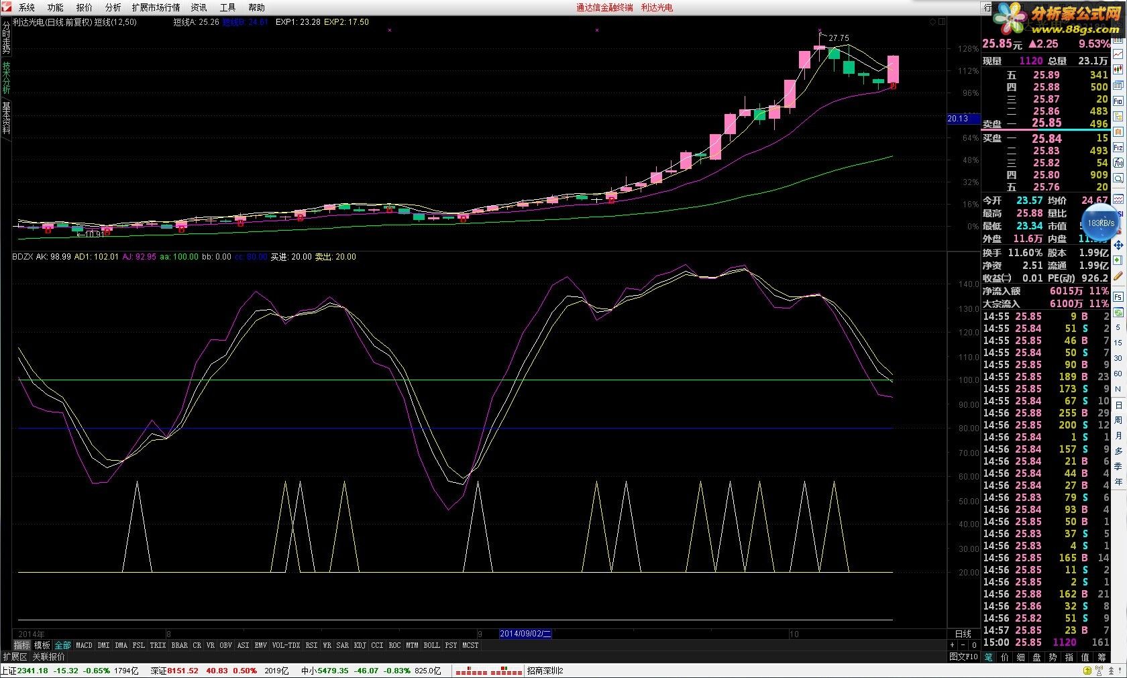Viewport: 1127px width, 678px height.
Task: Select the 60 minute period button
Action: click(1118, 374)
